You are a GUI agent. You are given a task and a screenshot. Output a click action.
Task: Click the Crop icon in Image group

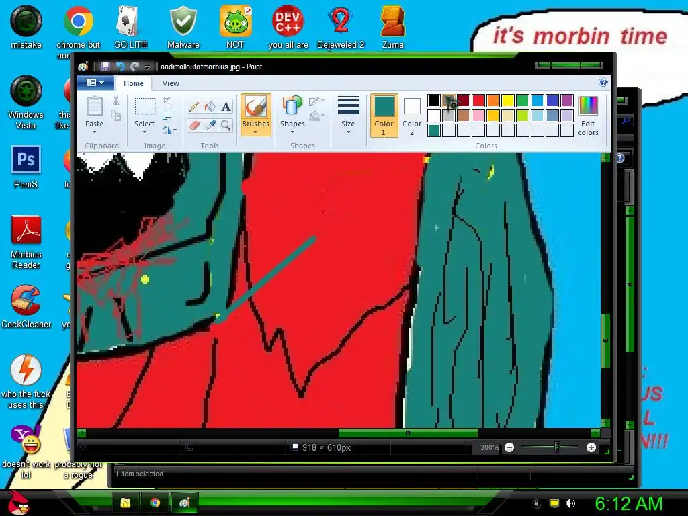tap(167, 101)
